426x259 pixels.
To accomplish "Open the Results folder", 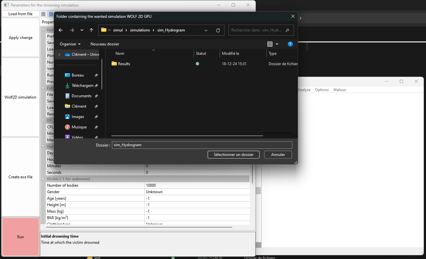I will (x=124, y=64).
